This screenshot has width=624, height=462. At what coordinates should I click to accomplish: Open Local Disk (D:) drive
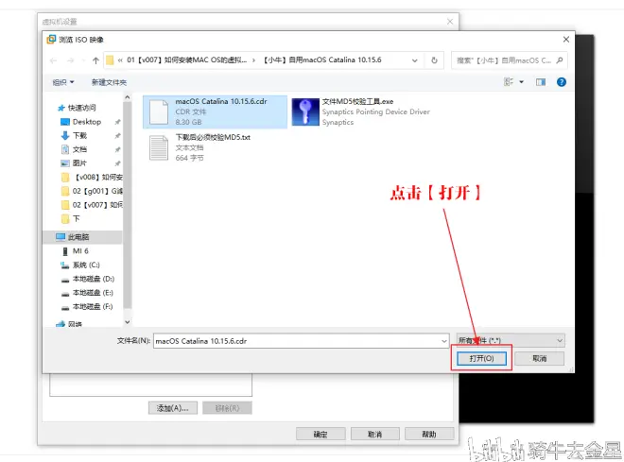(88, 279)
